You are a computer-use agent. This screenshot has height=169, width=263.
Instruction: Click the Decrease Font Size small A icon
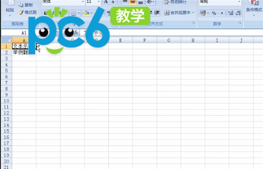point(113,2)
